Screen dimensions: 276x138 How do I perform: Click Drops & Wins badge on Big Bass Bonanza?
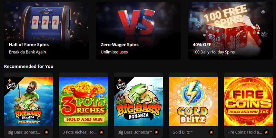point(121,84)
